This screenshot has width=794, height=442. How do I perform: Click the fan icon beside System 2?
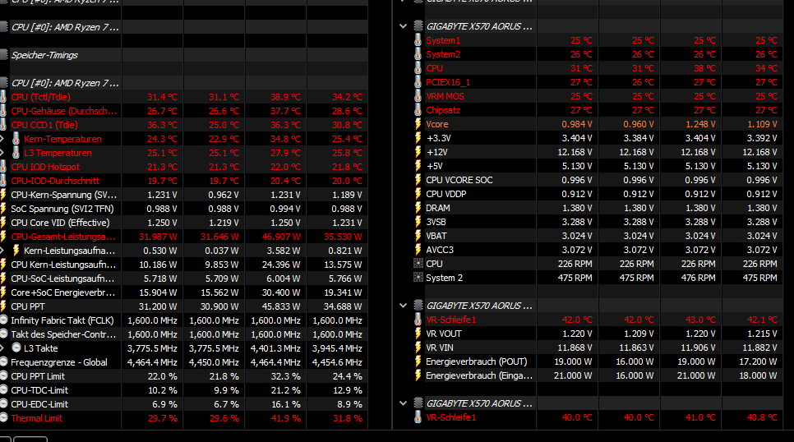(x=418, y=278)
